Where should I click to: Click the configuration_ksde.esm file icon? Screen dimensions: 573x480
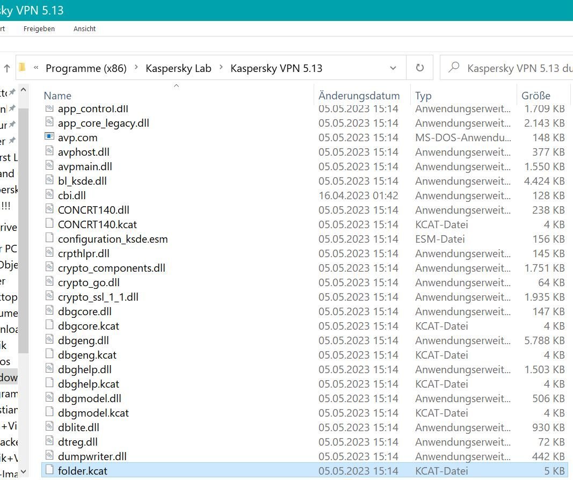[x=49, y=239]
